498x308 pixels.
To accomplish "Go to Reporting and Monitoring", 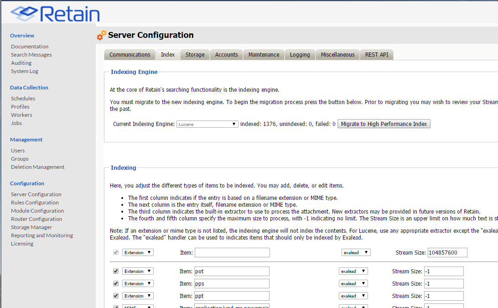I will click(42, 236).
